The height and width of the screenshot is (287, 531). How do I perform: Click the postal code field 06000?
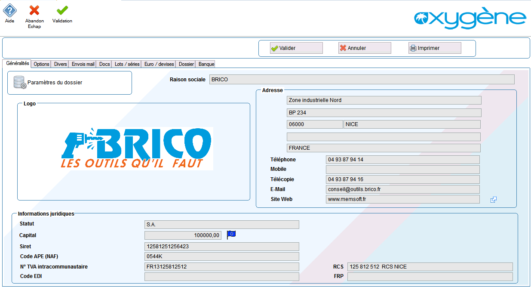(x=315, y=124)
